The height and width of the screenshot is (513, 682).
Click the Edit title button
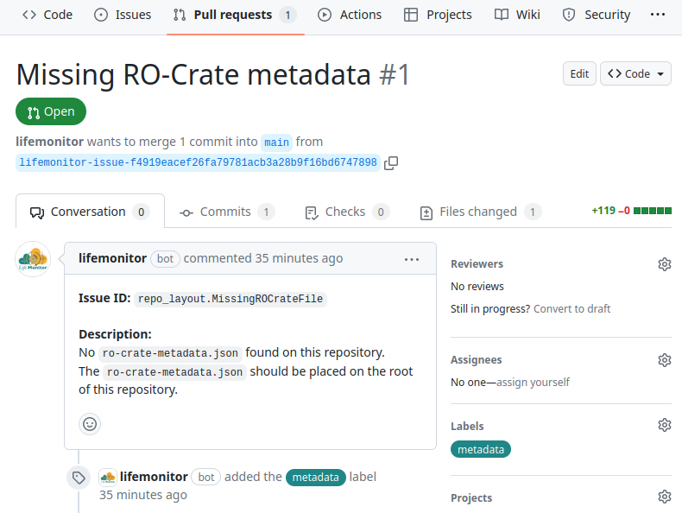[x=579, y=73]
